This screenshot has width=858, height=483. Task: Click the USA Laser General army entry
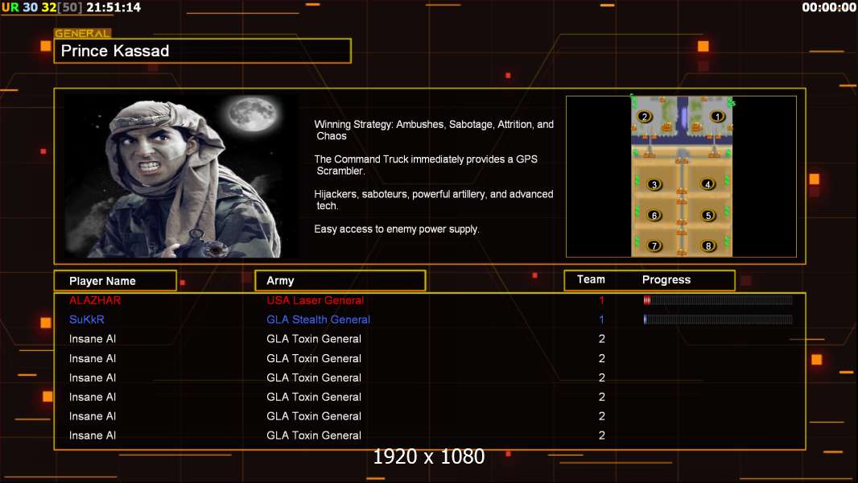click(x=316, y=300)
